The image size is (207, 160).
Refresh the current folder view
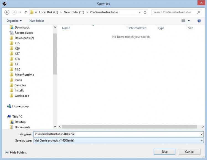coord(145,12)
